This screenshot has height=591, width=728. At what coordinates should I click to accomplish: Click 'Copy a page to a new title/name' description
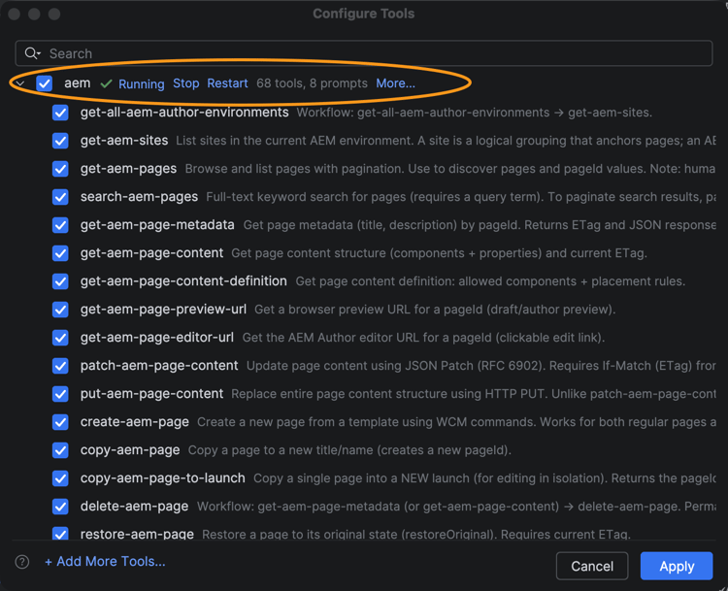[x=349, y=450]
